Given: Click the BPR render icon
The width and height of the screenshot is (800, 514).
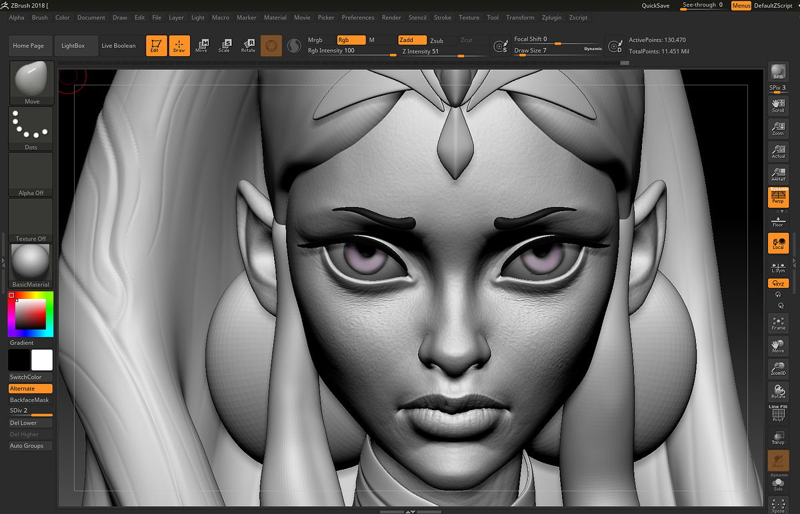Looking at the screenshot, I should [x=778, y=73].
